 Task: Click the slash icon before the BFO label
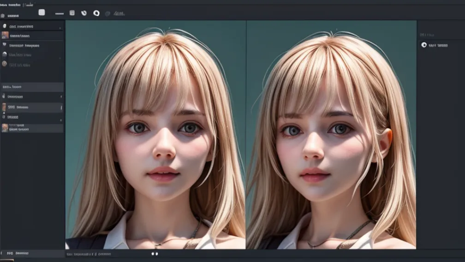click(x=1, y=253)
